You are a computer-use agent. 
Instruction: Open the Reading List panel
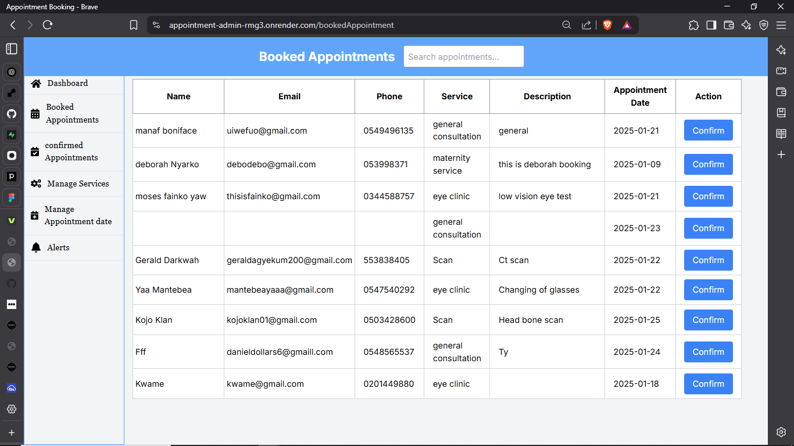click(781, 133)
